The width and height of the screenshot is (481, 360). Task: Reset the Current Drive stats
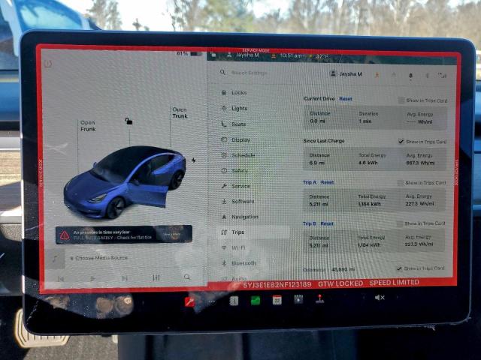click(x=346, y=98)
